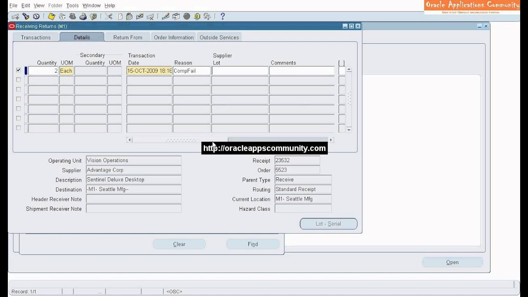The image size is (528, 297).
Task: Click the Close Form toolbar icon
Action: click(x=93, y=16)
